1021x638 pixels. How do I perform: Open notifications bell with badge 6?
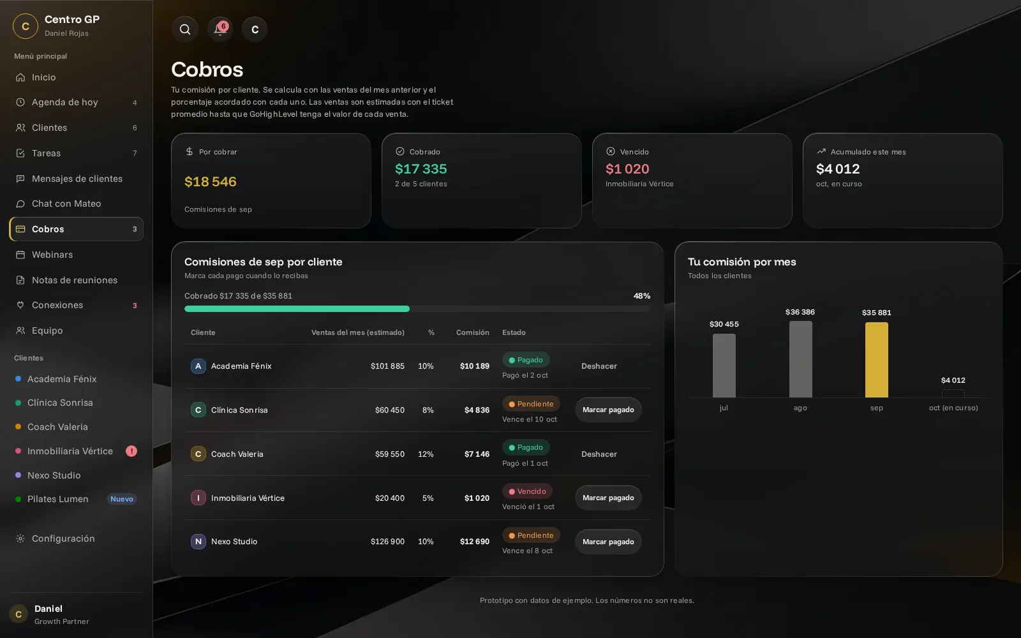220,29
